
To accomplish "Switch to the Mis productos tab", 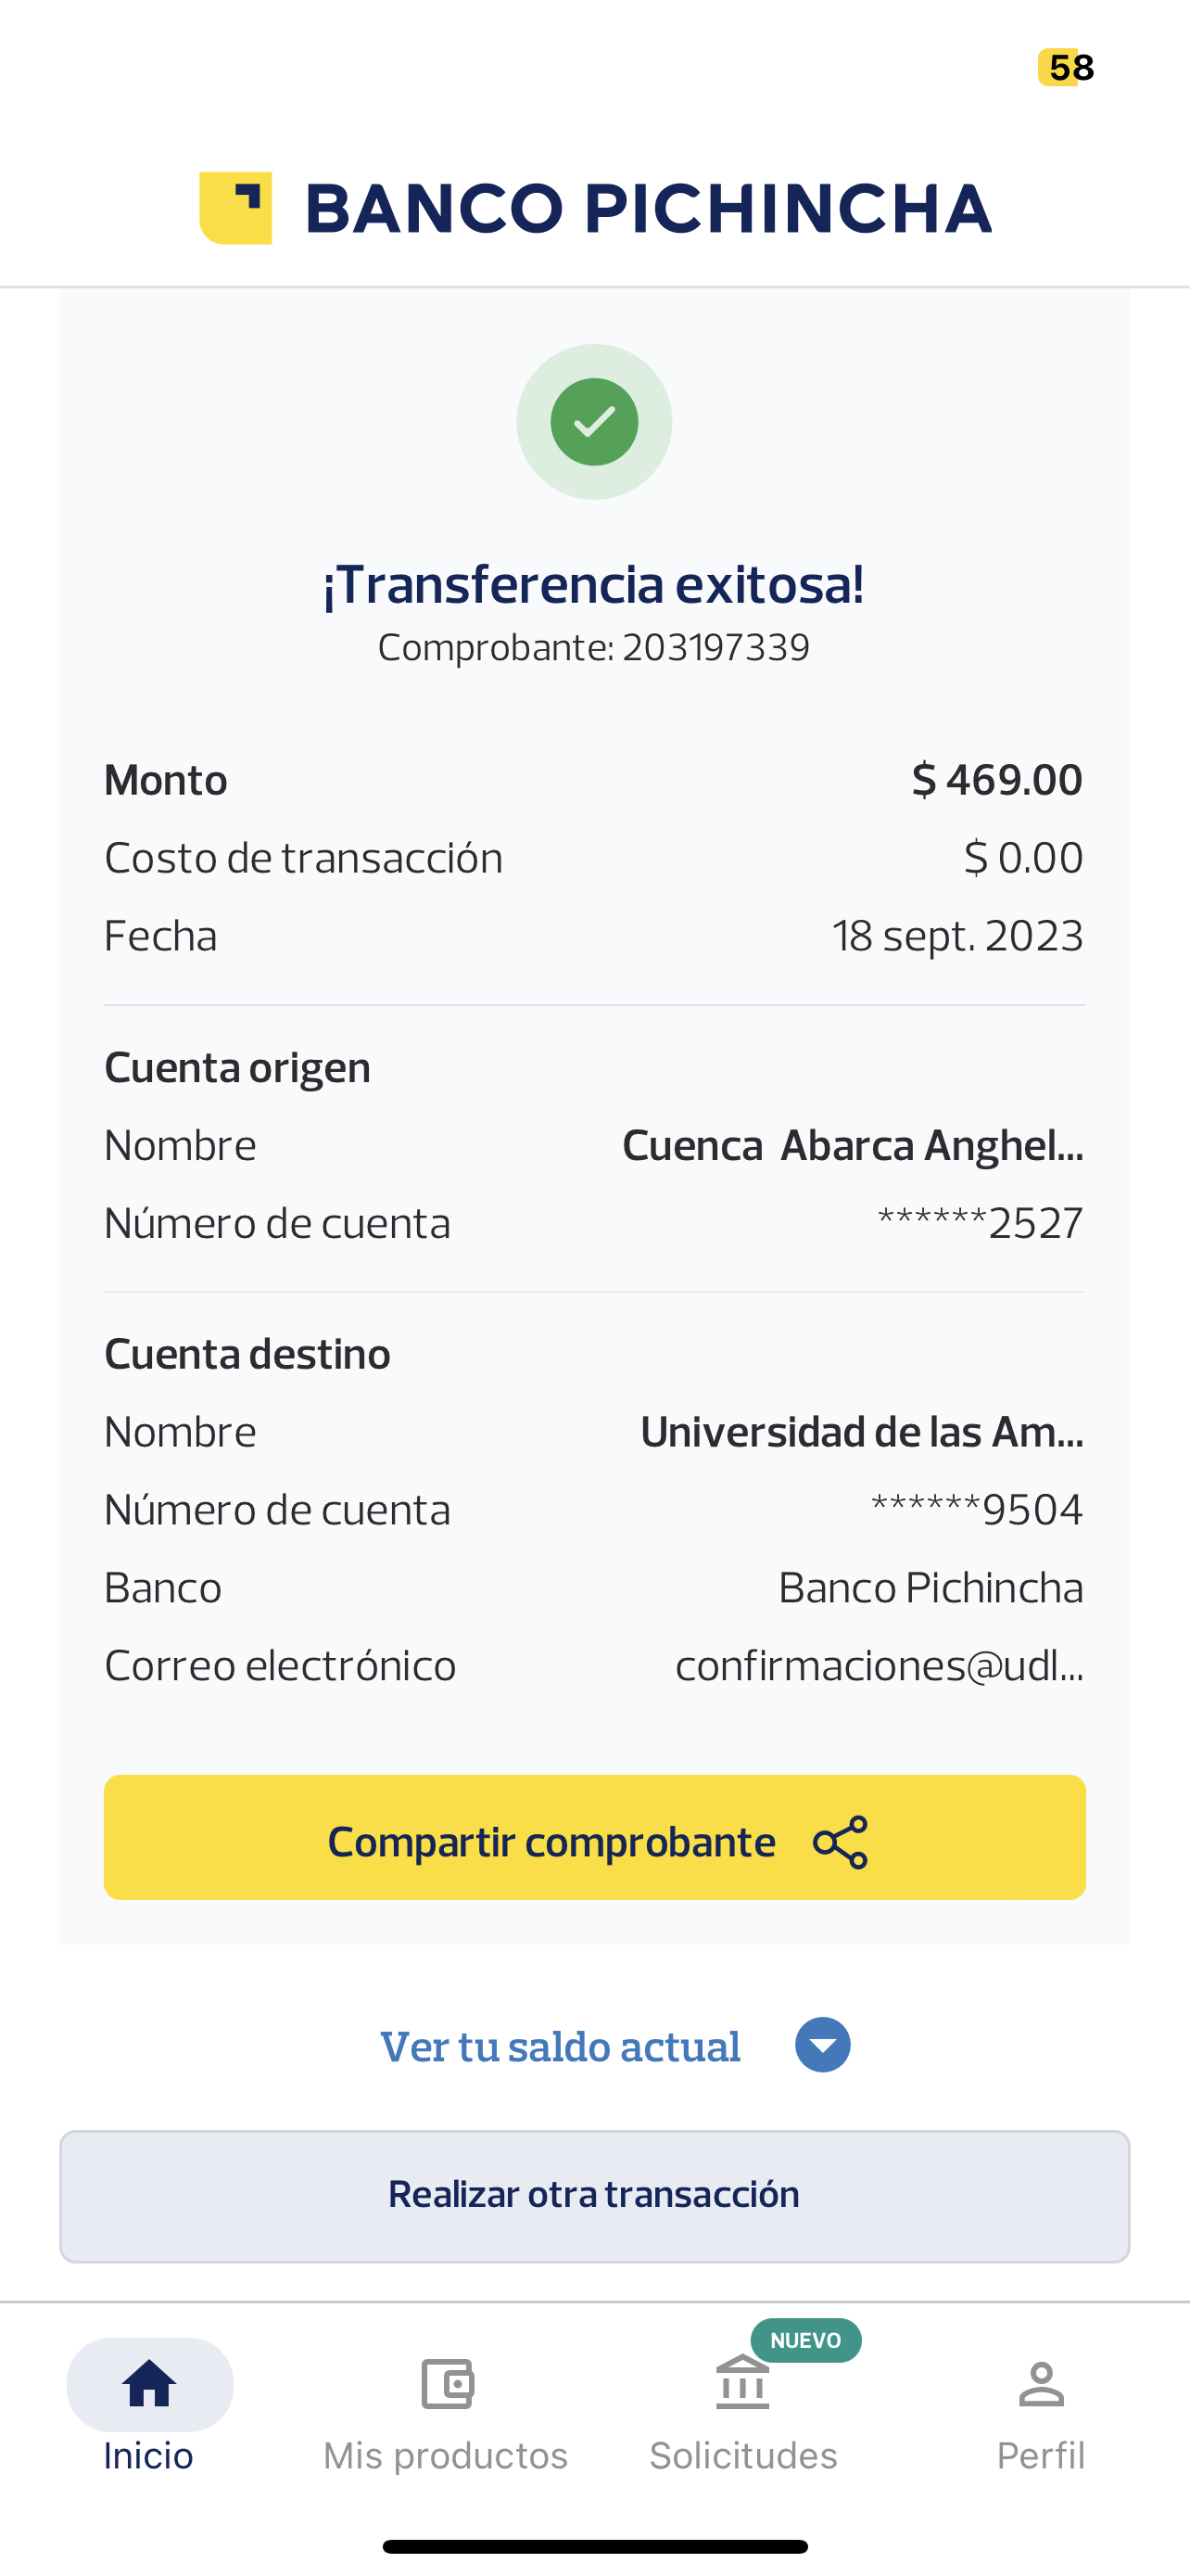I will 446,2456.
